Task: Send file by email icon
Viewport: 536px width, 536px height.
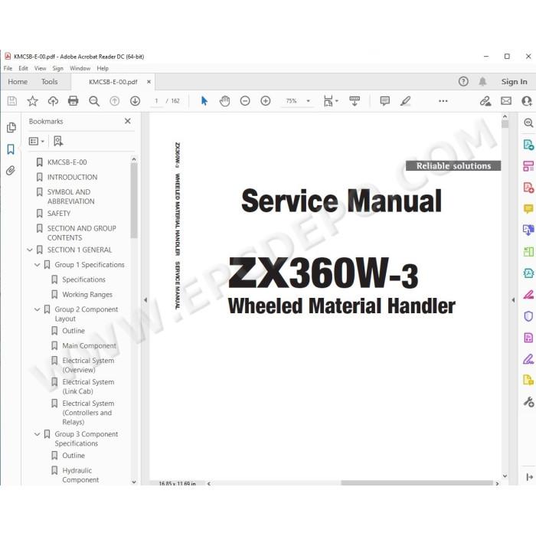Action: coord(506,101)
